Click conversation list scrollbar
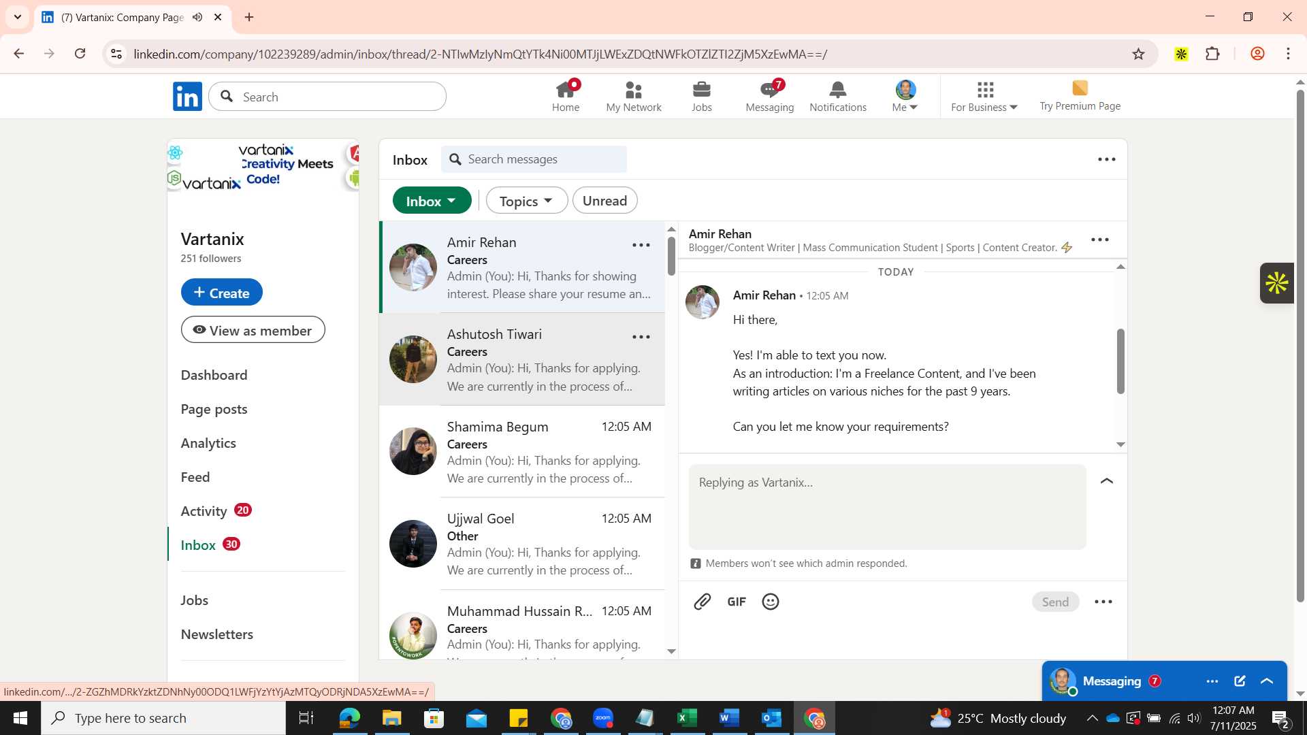Viewport: 1307px width, 735px height. pos(671,255)
